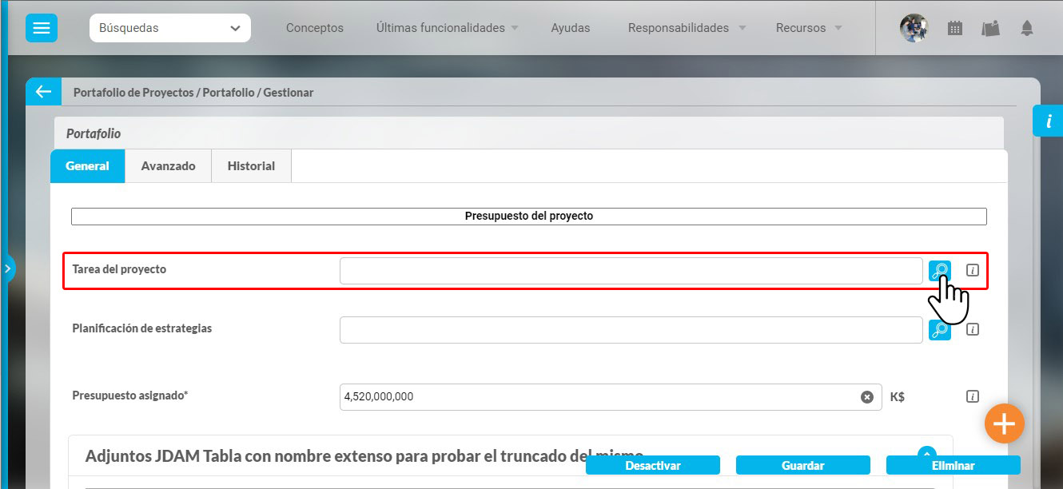Open search for Planificación de estrategias
The width and height of the screenshot is (1063, 489).
point(939,329)
